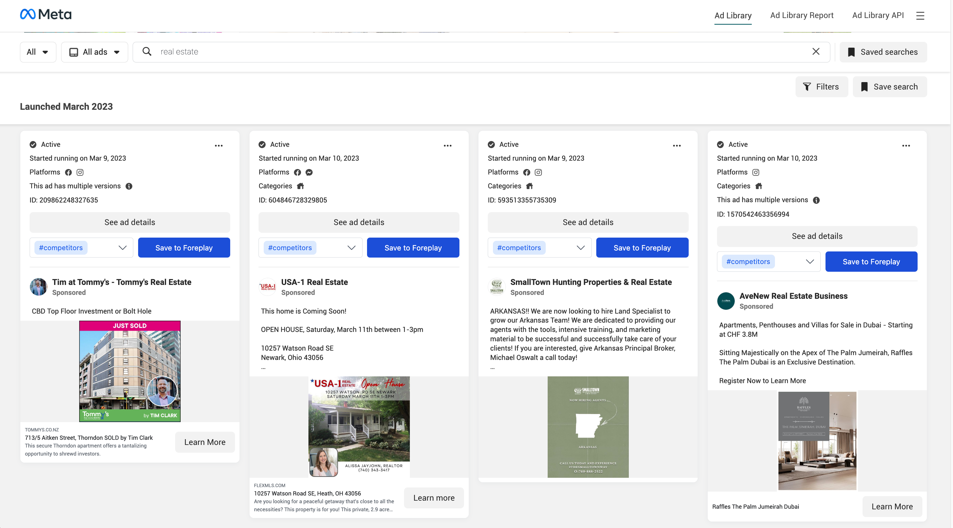Open the All ads category dropdown
This screenshot has height=528, width=953.
[94, 52]
